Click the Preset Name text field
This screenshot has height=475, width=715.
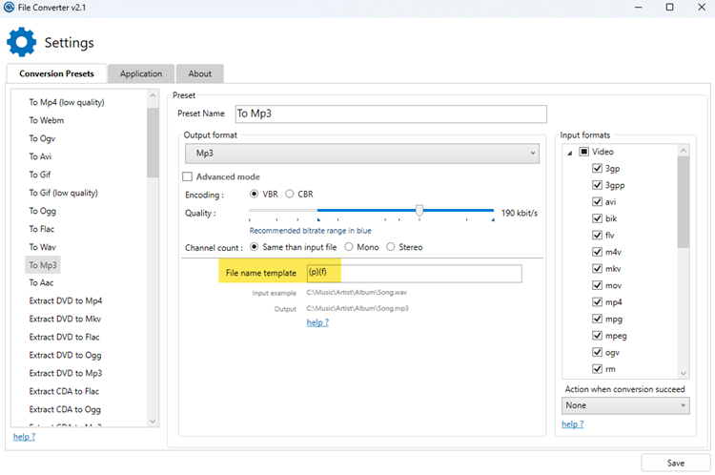click(x=389, y=114)
